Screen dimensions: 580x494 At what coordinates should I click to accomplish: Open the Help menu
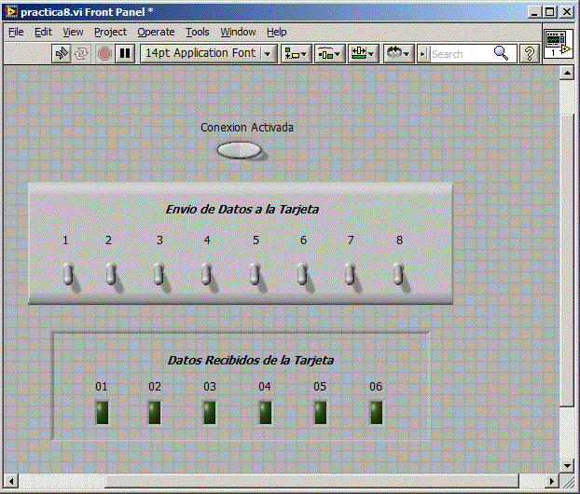[277, 33]
